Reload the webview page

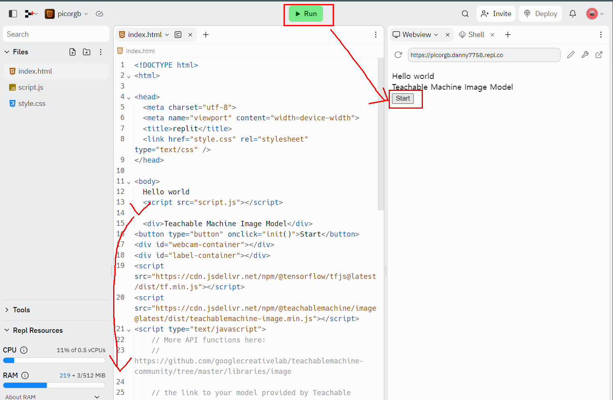(398, 55)
